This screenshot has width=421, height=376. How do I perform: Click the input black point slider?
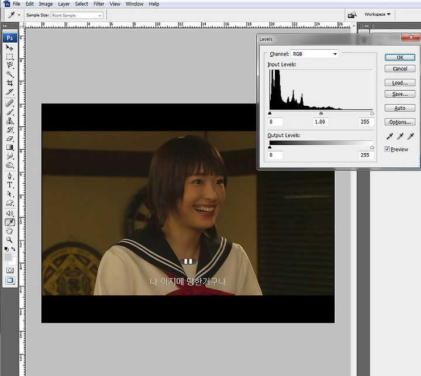pyautogui.click(x=270, y=113)
